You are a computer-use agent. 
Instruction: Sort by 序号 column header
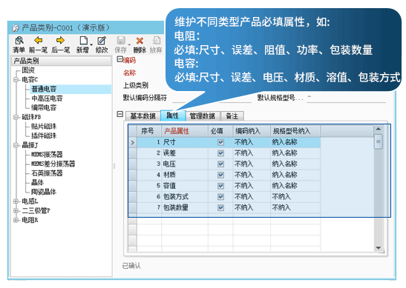tap(149, 131)
